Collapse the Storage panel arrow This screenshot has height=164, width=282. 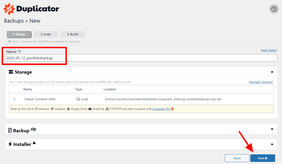272,72
